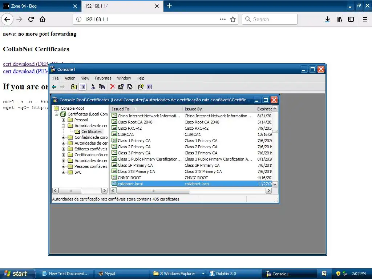Open the Action menu

point(70,78)
